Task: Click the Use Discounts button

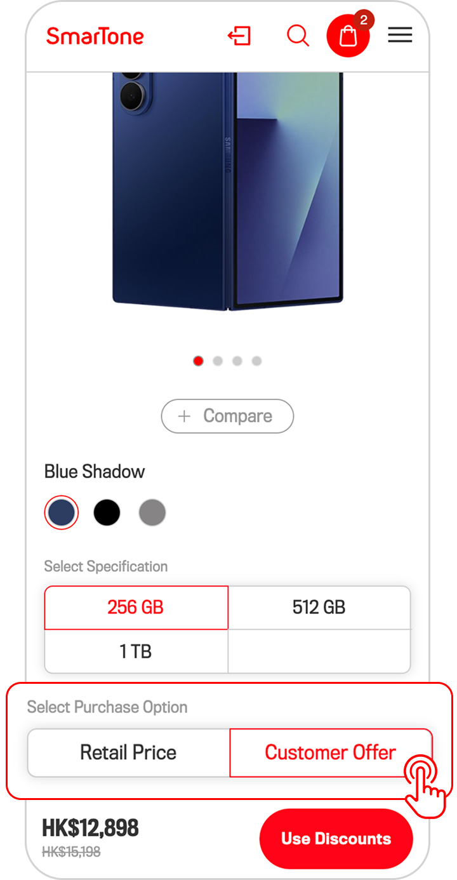Action: 336,839
